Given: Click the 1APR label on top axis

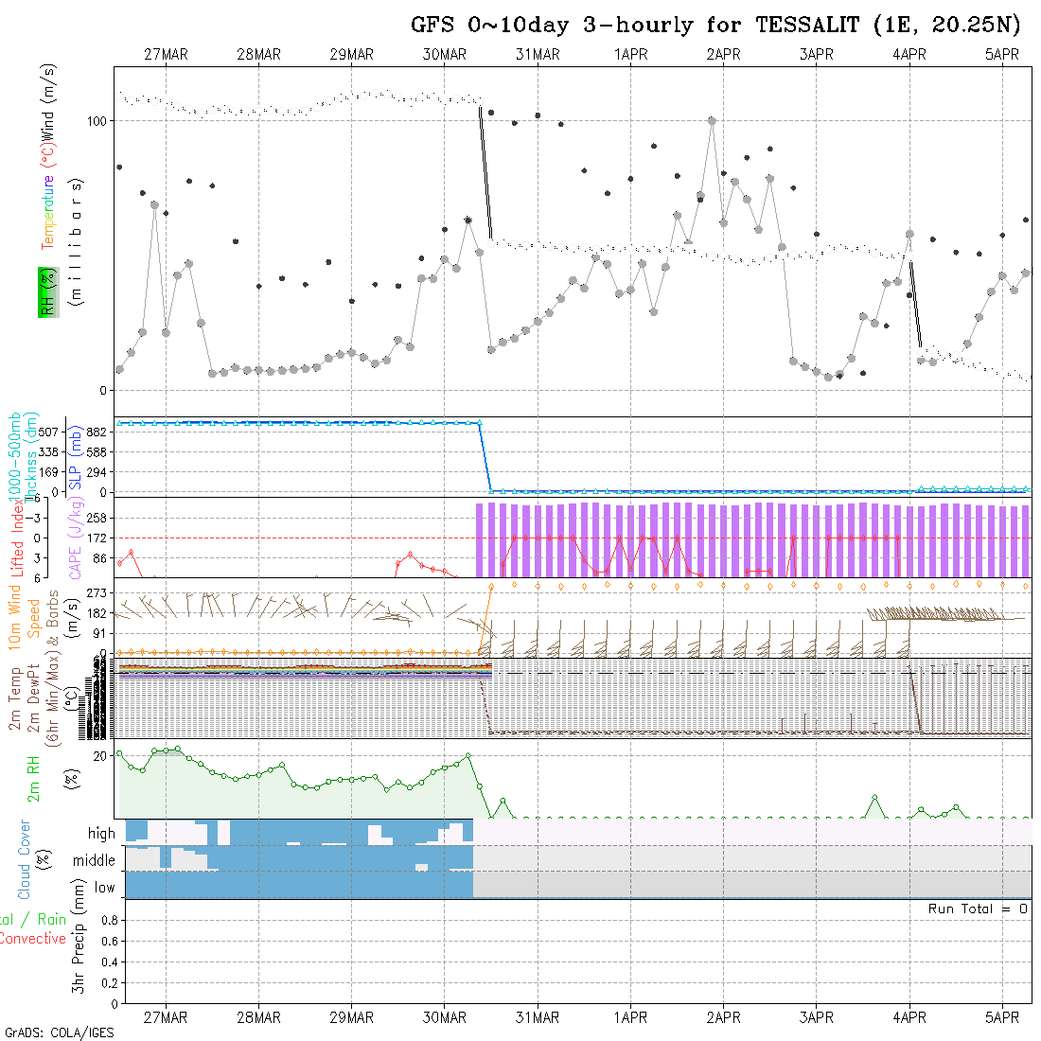Looking at the screenshot, I should point(630,55).
